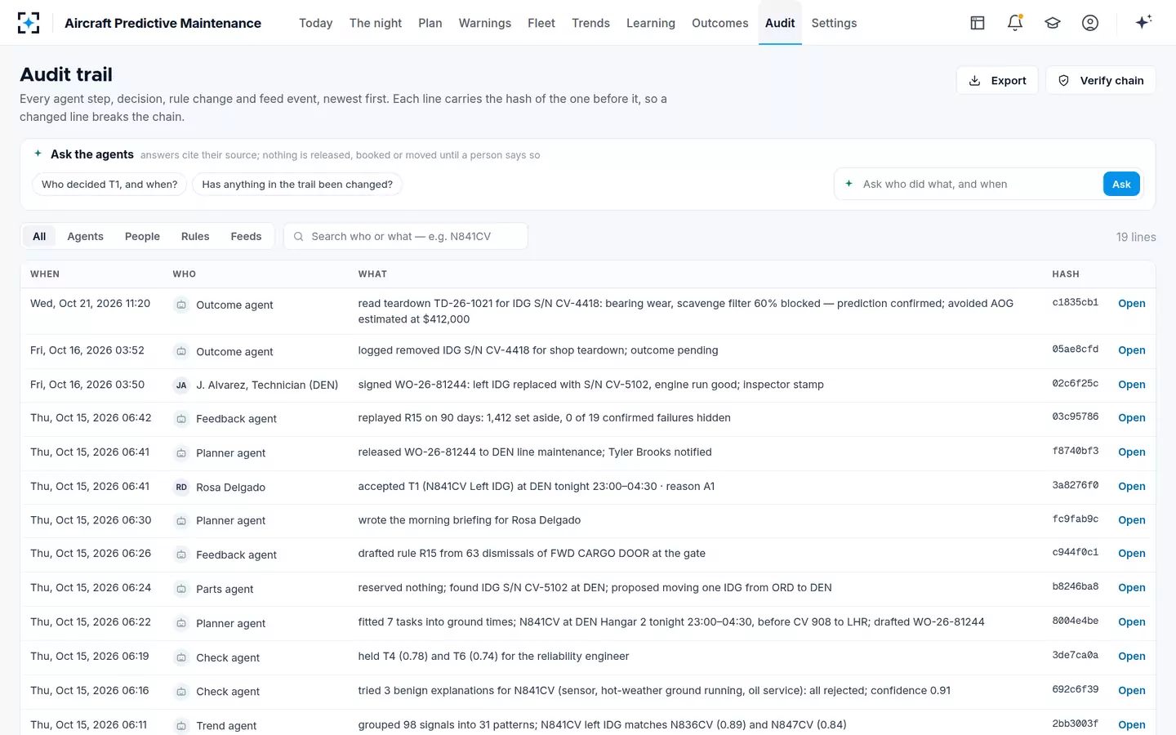
Task: Open the entry with hash c1835cb1
Action: [1131, 303]
